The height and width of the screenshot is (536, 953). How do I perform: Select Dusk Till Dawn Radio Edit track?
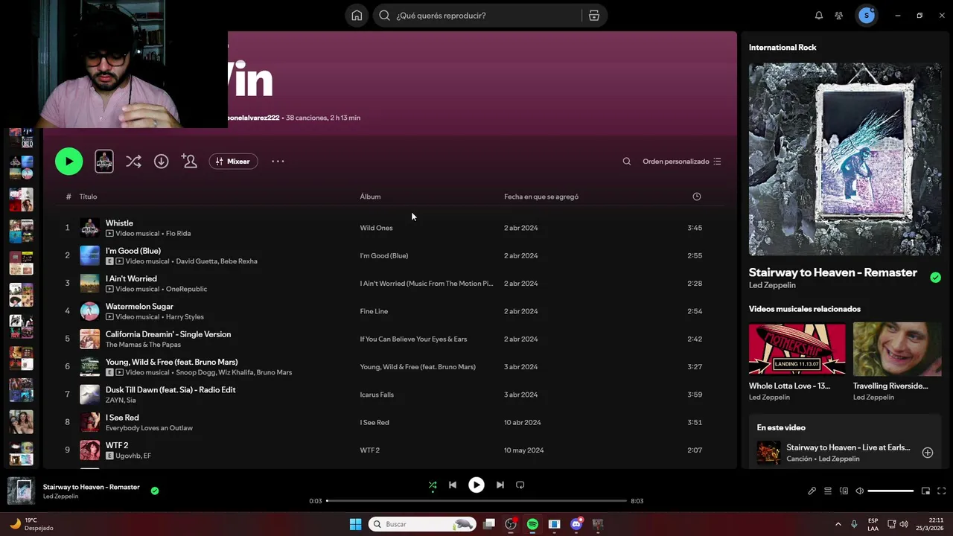click(170, 390)
